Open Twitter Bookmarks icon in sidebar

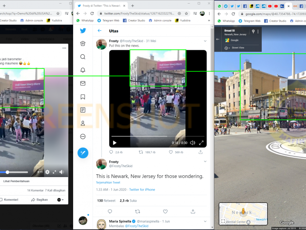pyautogui.click(x=83, y=97)
